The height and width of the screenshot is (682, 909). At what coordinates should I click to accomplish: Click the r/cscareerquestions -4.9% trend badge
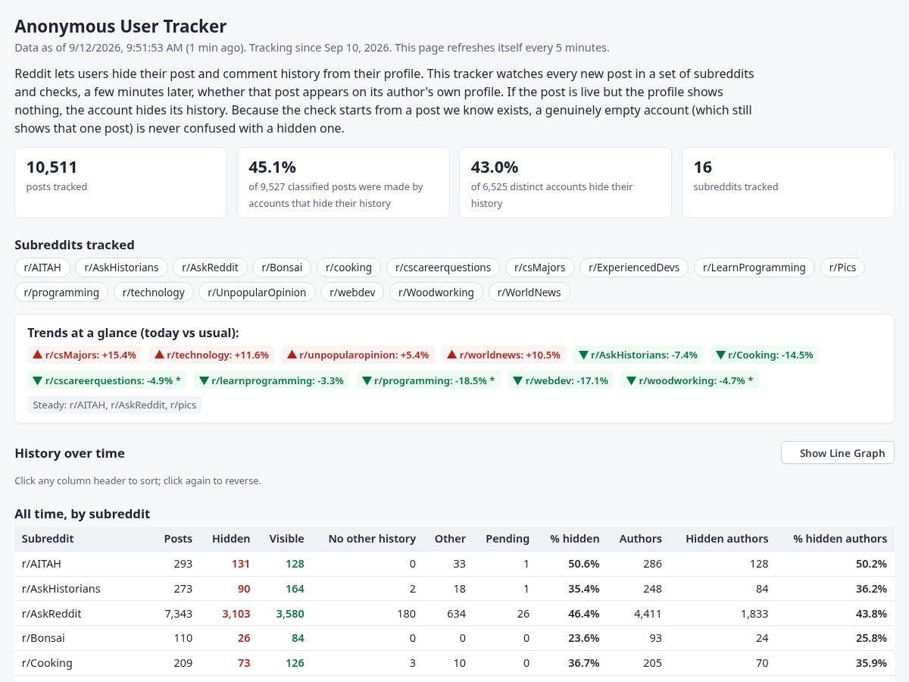pyautogui.click(x=107, y=380)
